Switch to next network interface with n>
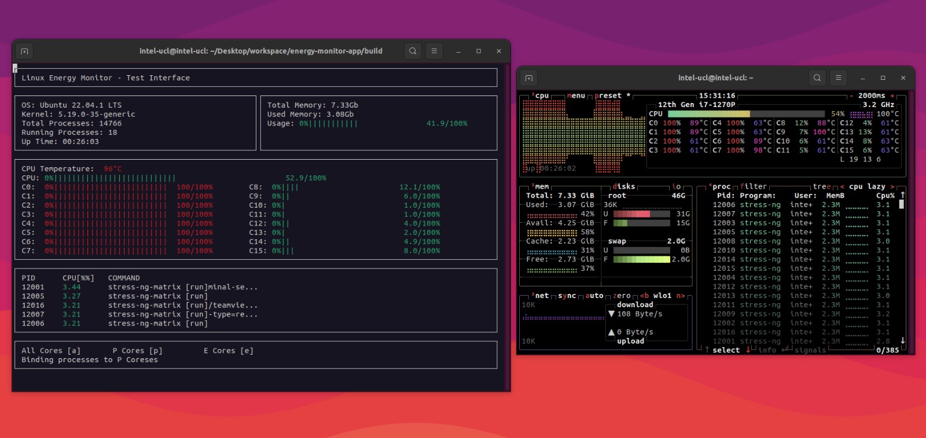 click(x=681, y=296)
